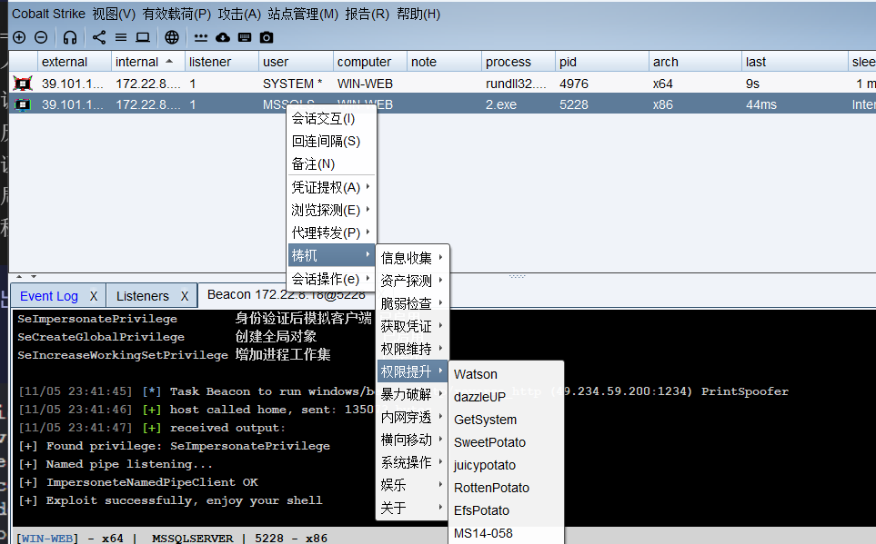The width and height of the screenshot is (876, 544).
Task: Select the Beacon 172.22.8.18@5228 tab
Action: [x=286, y=294]
